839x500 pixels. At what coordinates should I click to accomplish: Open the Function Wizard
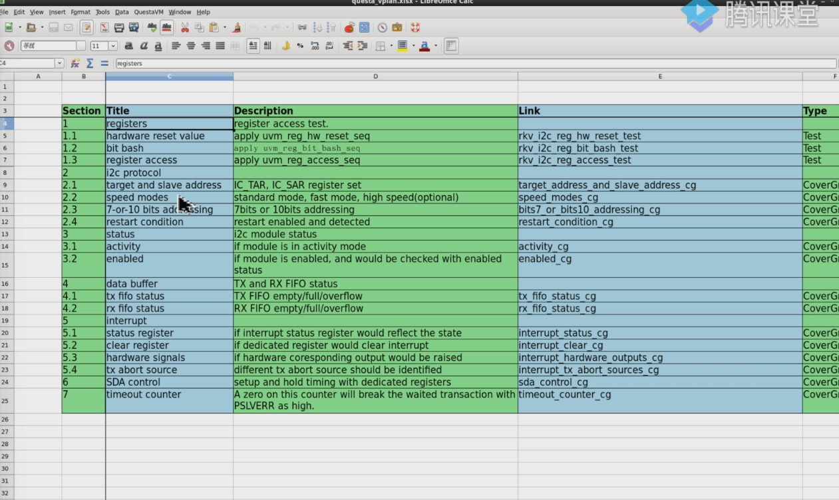coord(75,63)
